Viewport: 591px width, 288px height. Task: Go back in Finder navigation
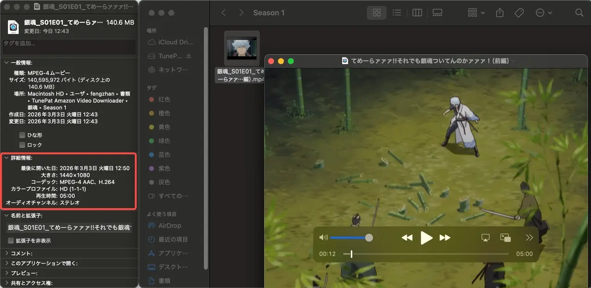[223, 13]
